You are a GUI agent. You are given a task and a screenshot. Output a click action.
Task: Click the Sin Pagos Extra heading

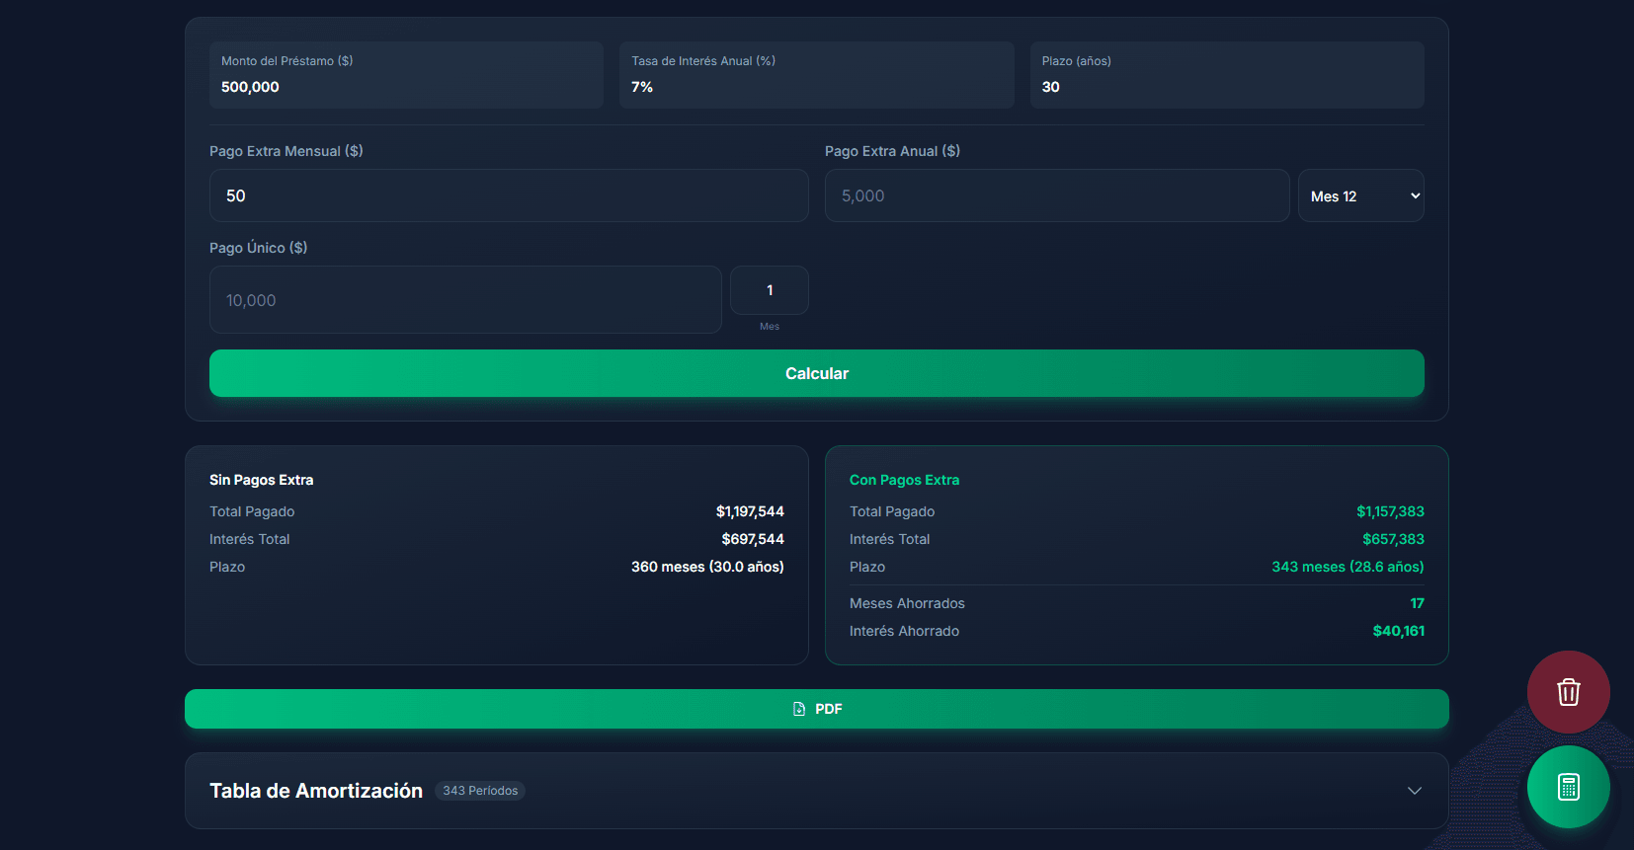pyautogui.click(x=261, y=480)
